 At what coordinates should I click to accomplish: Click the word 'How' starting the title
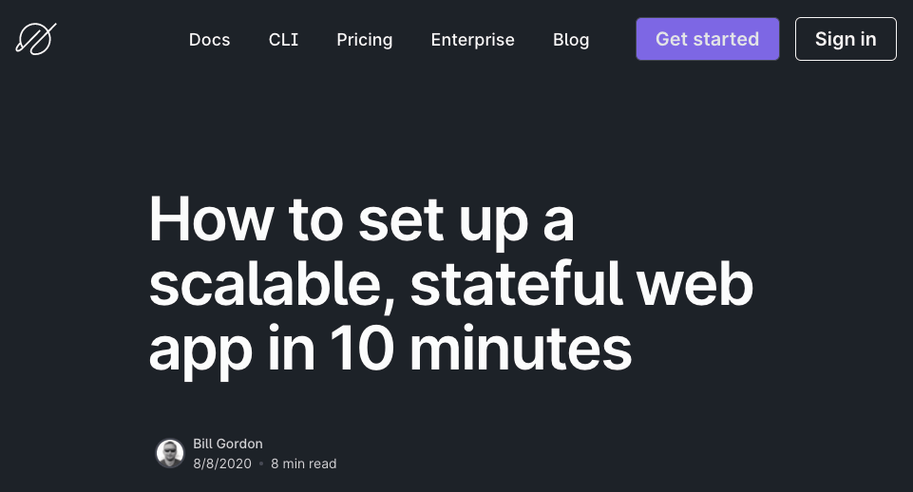click(211, 219)
